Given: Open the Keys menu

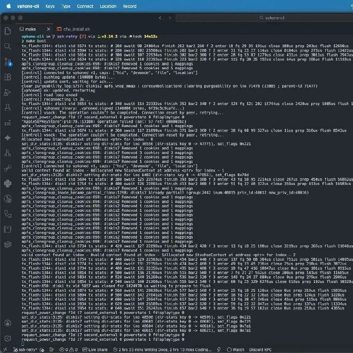Looking at the screenshot, I should coord(50,6).
